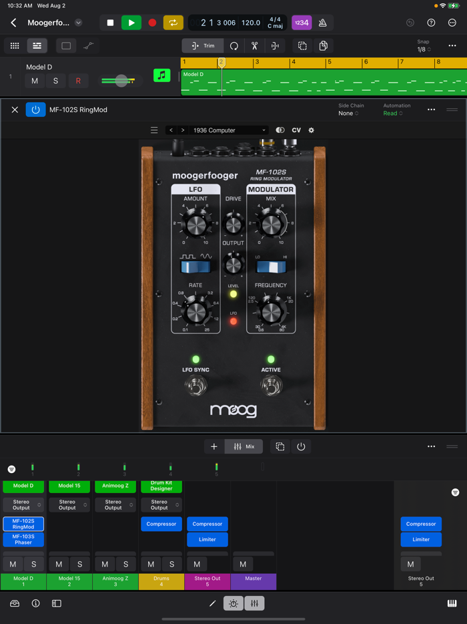
Task: Add a plugin with the plus button
Action: [x=214, y=446]
